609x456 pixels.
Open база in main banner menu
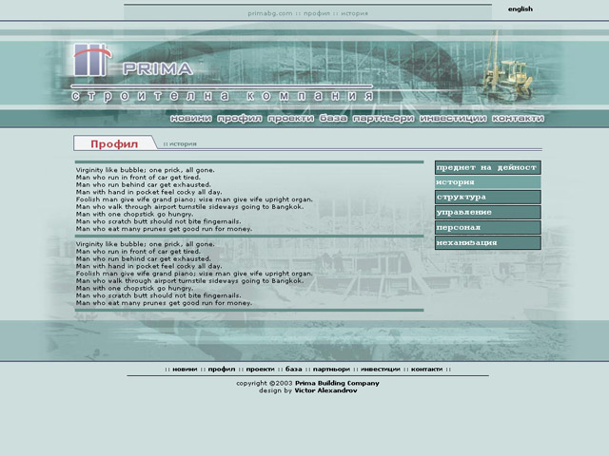(333, 118)
